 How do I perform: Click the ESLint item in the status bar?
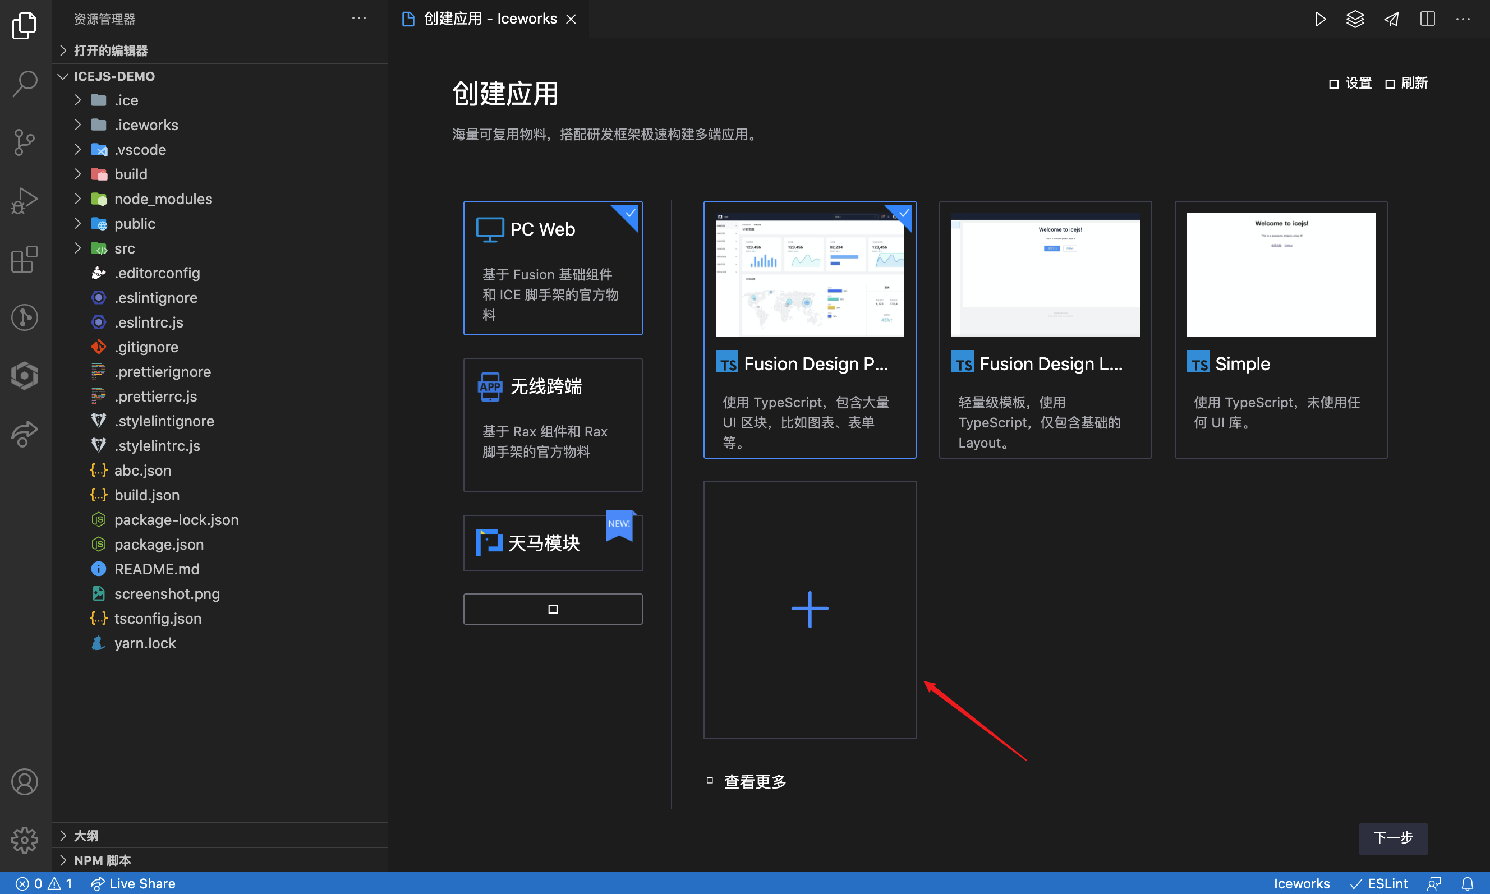pyautogui.click(x=1379, y=884)
